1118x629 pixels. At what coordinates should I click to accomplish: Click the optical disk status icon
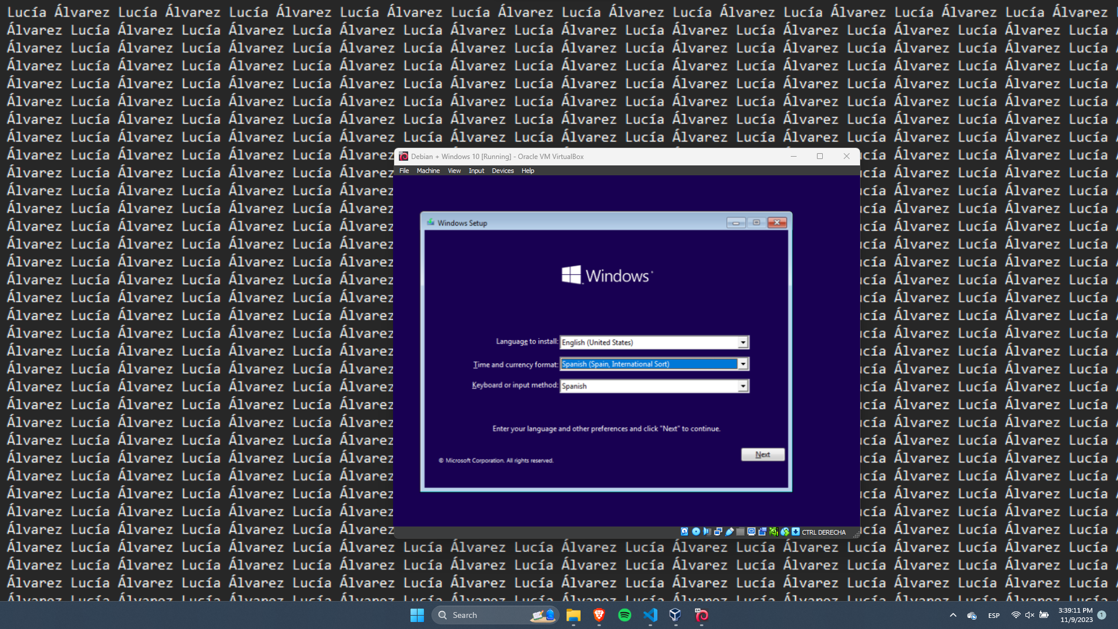[696, 532]
